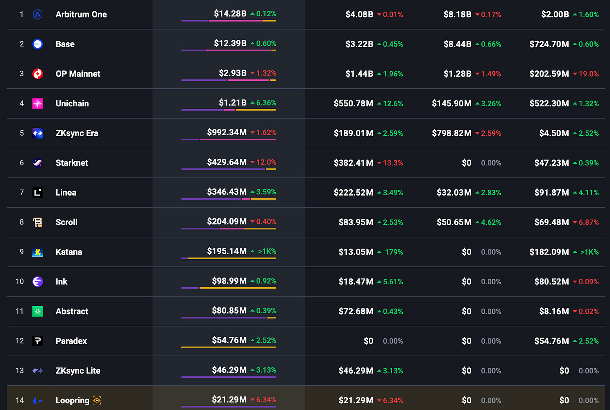This screenshot has width=610, height=410.
Task: Click the Katana value breakdown bar
Action: 228,258
